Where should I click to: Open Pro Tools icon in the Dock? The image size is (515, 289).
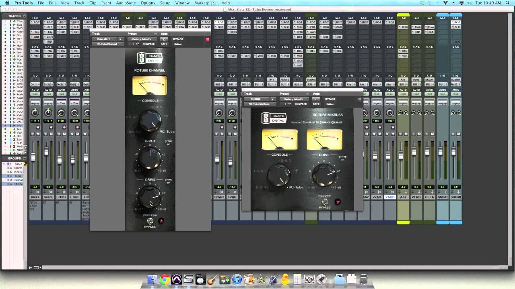176,279
